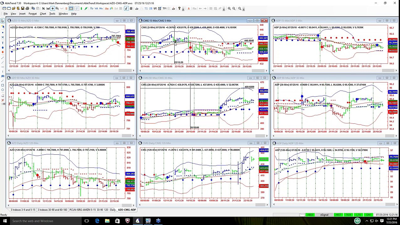Image resolution: width=400 pixels, height=225 pixels.
Task: Open workspace file with folder icon
Action: click(x=13, y=8)
